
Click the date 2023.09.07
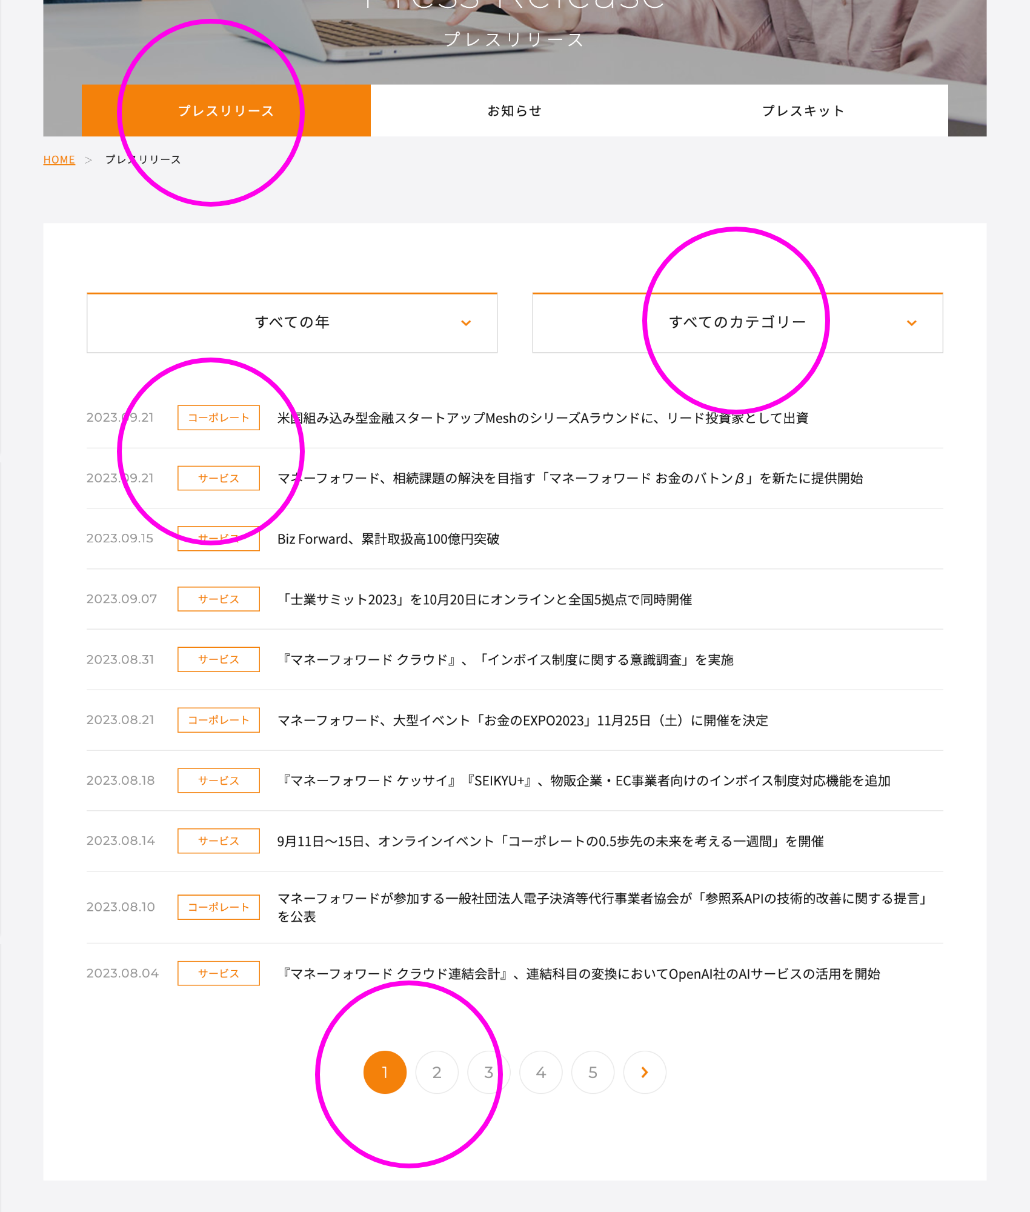(x=122, y=599)
